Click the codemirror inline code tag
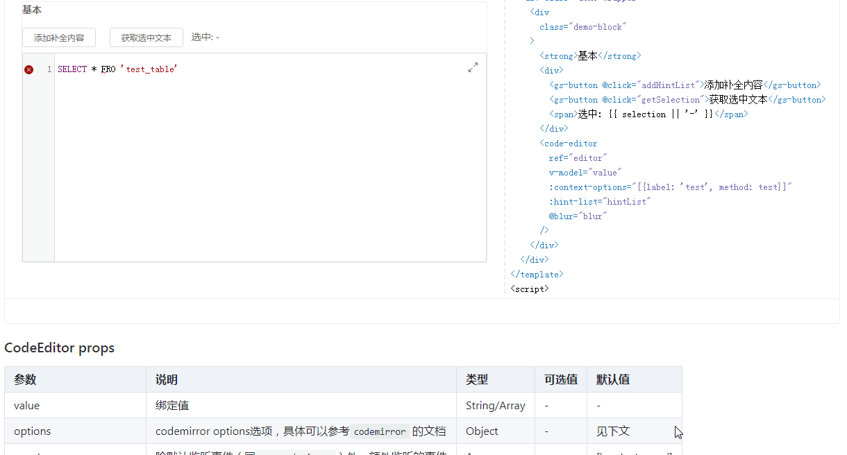This screenshot has width=847, height=455. coord(380,431)
